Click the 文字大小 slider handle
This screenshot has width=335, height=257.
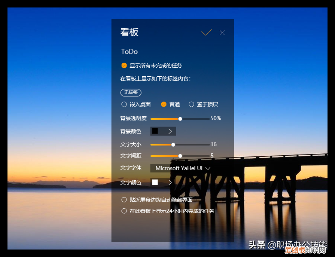[x=173, y=144]
